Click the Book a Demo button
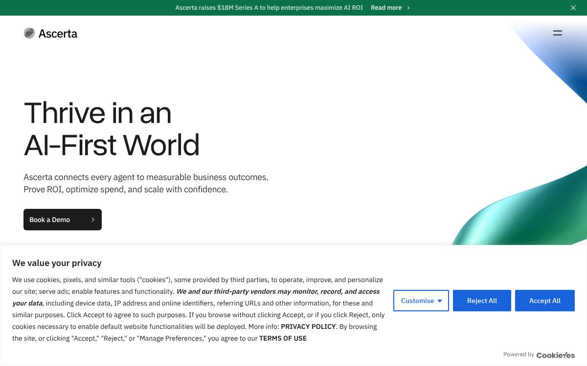The height and width of the screenshot is (366, 587). point(63,220)
